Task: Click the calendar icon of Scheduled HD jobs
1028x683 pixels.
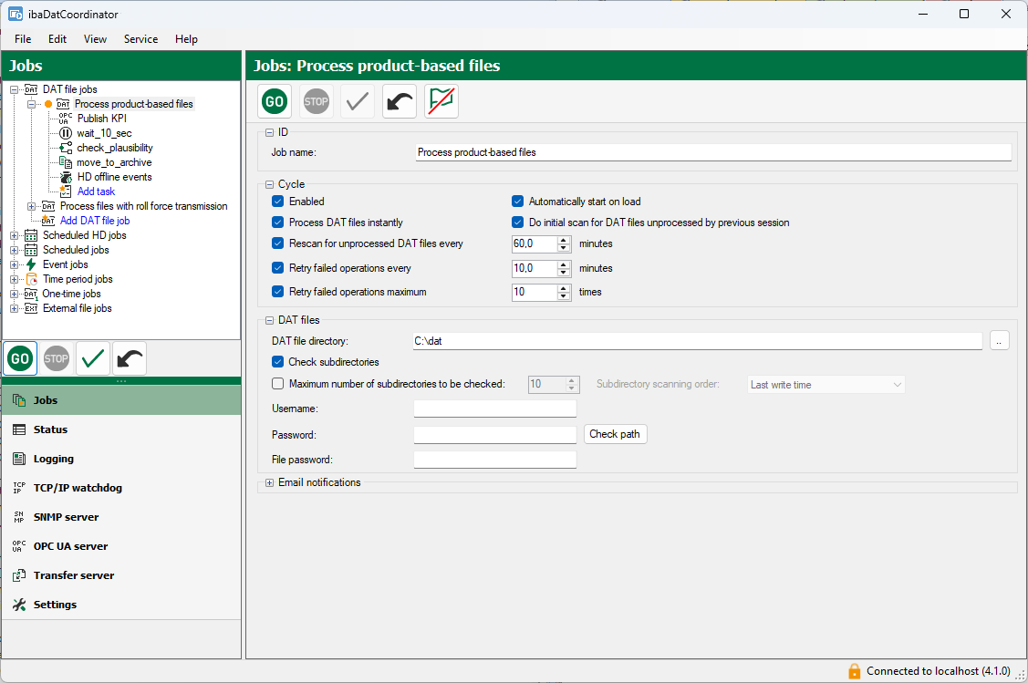Action: [31, 235]
